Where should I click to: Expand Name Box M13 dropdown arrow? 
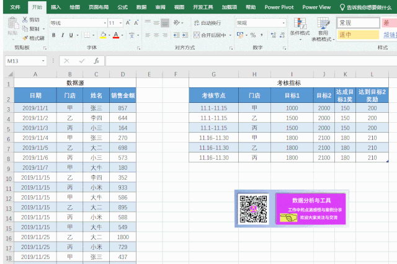[x=43, y=61]
